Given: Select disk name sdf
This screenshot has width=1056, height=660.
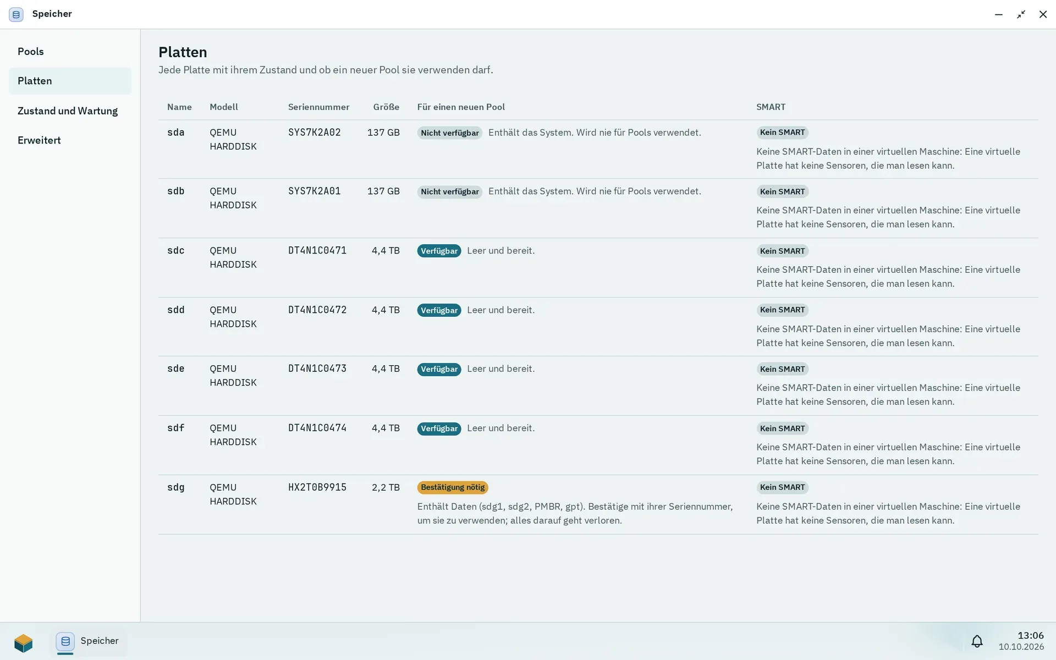Looking at the screenshot, I should click(176, 428).
